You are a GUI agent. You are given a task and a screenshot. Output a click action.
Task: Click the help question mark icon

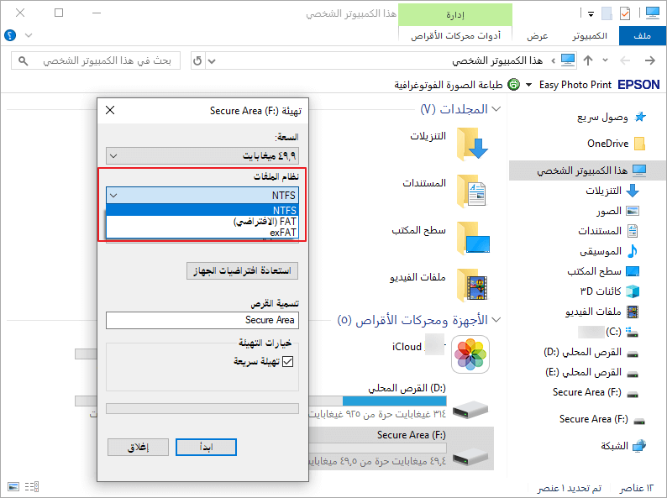10,35
